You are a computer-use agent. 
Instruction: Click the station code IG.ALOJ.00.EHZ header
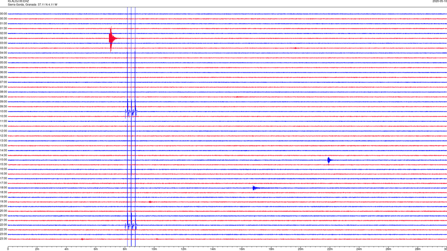(x=18, y=1)
